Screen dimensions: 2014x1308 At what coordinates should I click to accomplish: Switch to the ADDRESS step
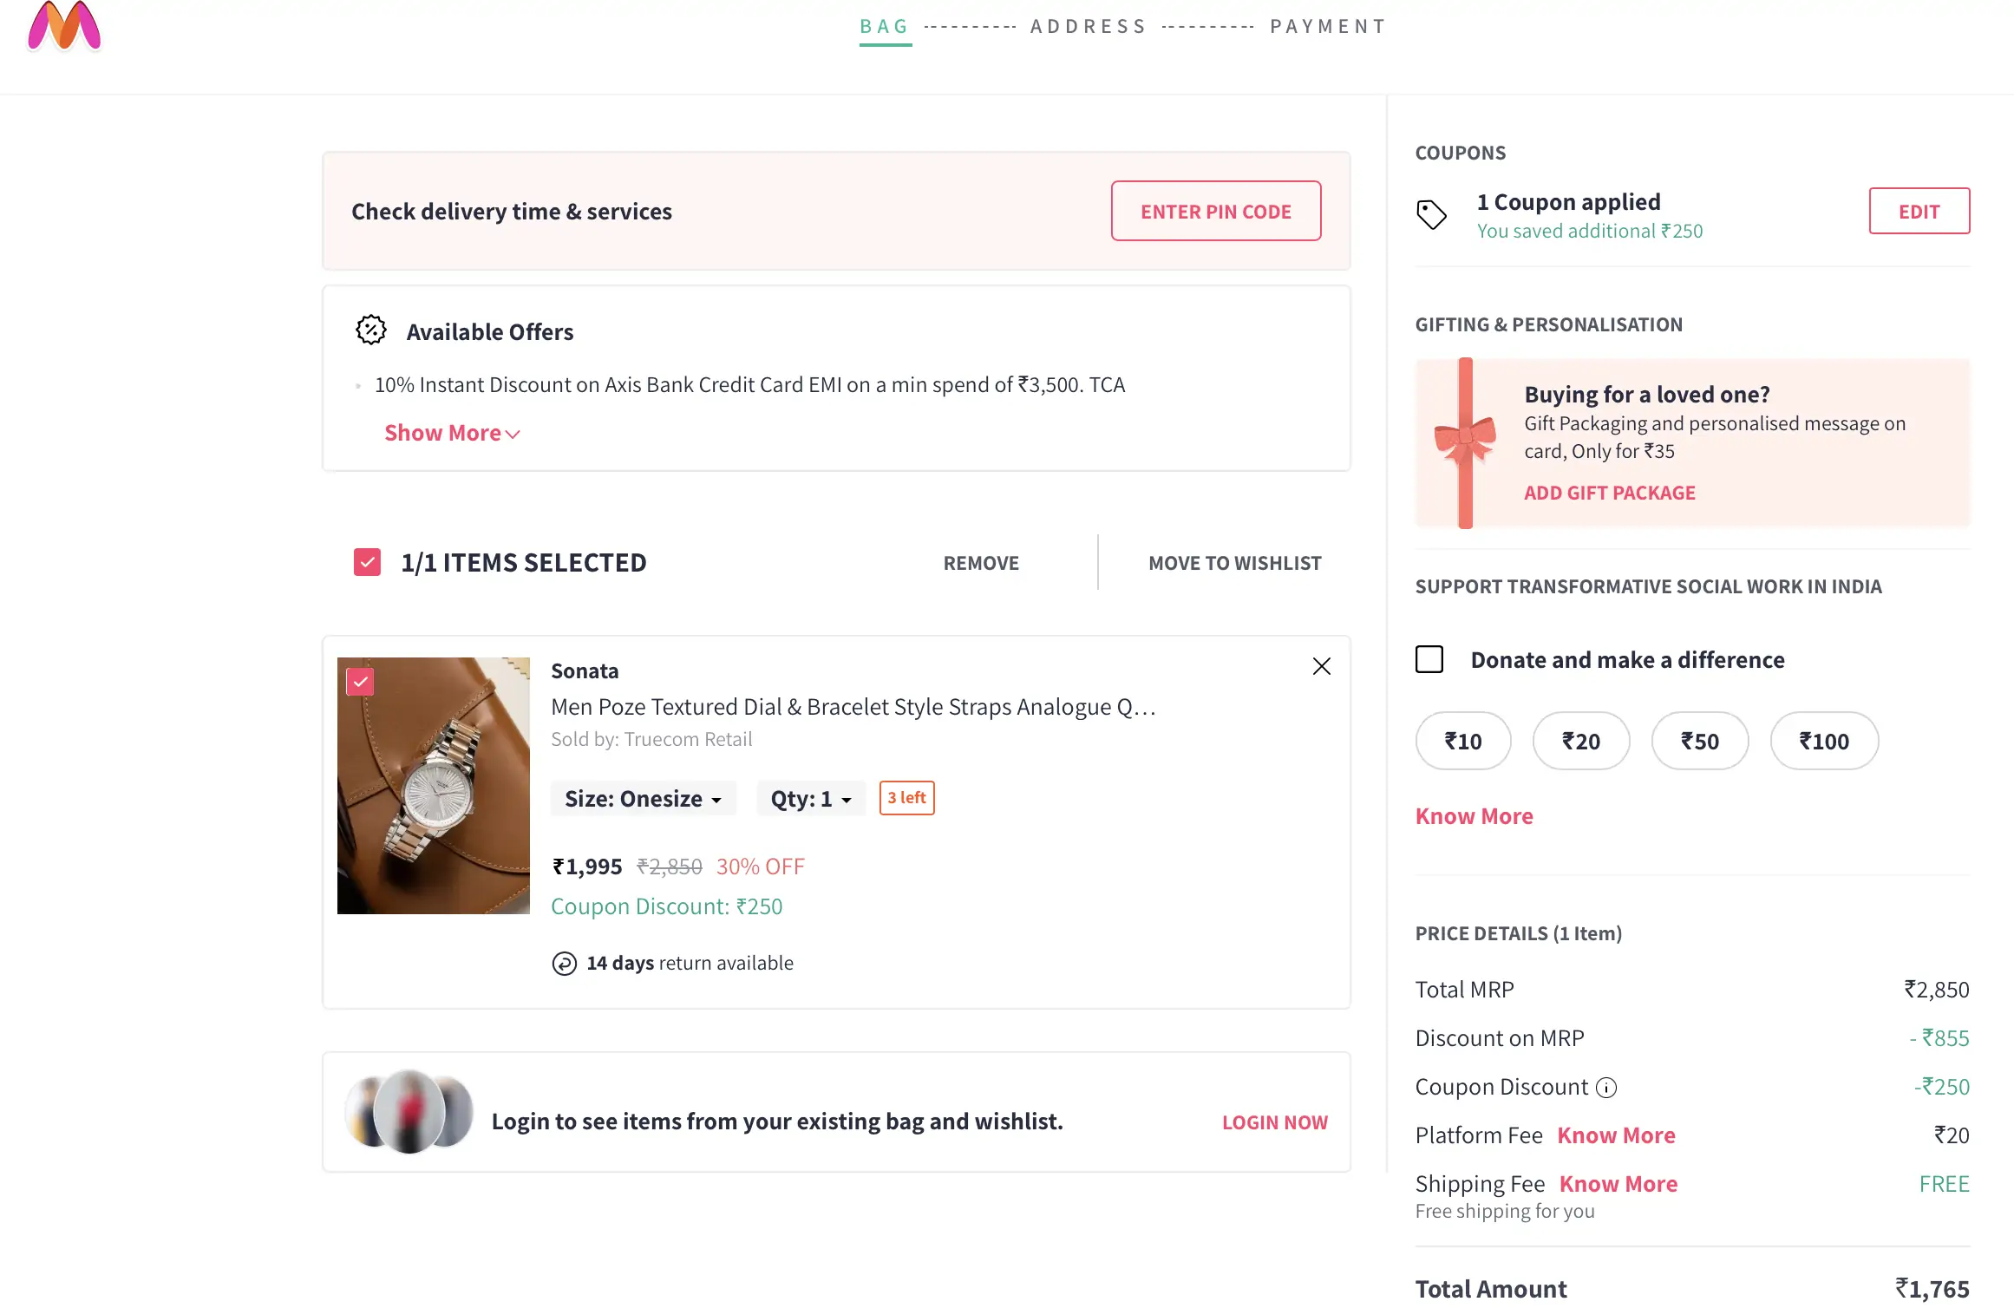(x=1089, y=26)
